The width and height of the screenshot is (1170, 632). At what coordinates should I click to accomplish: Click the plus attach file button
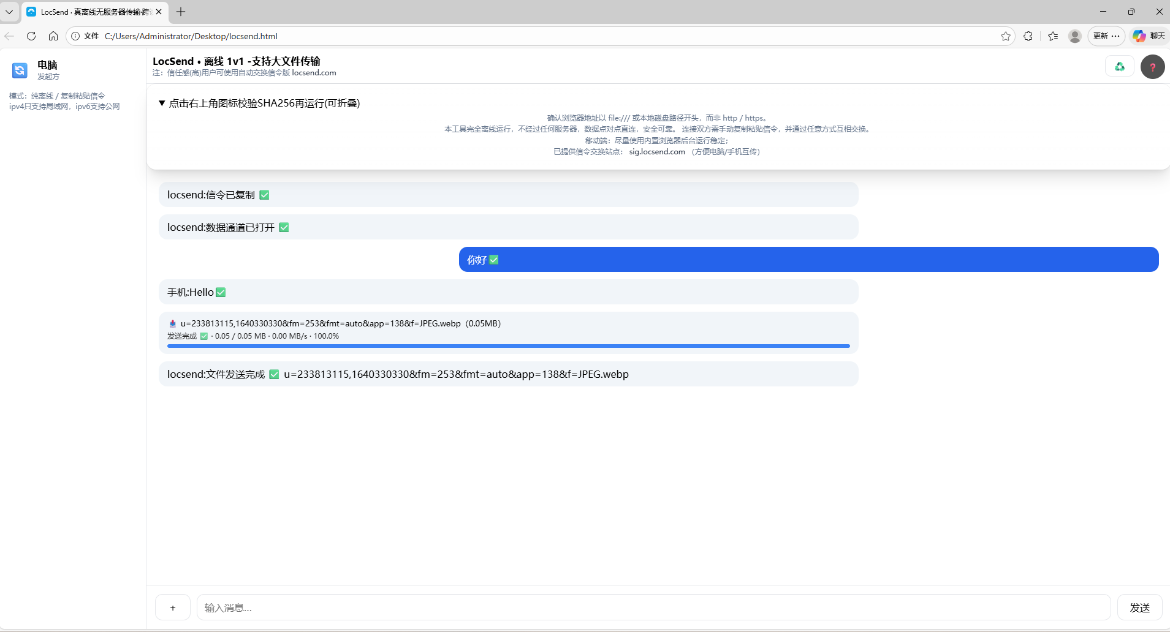[173, 608]
